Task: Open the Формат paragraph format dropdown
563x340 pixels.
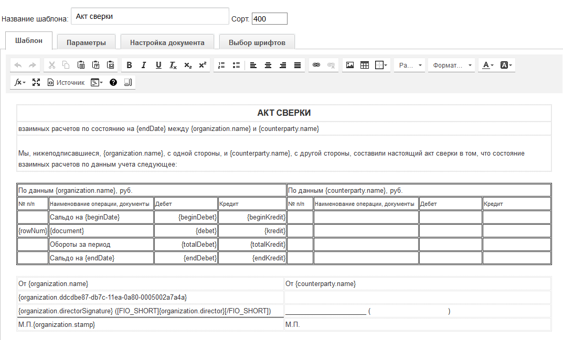Action: coord(451,65)
